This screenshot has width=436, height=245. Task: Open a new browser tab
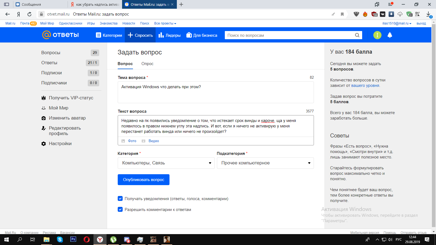coord(181,4)
